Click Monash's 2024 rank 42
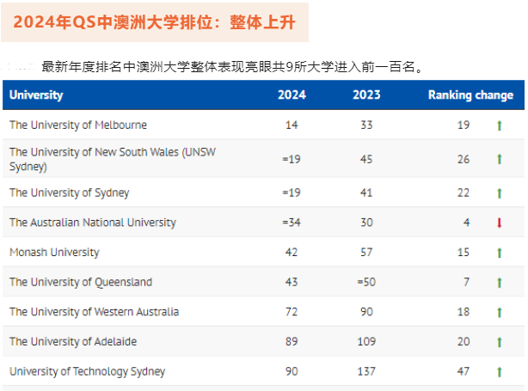This screenshot has width=528, height=391. pyautogui.click(x=292, y=253)
